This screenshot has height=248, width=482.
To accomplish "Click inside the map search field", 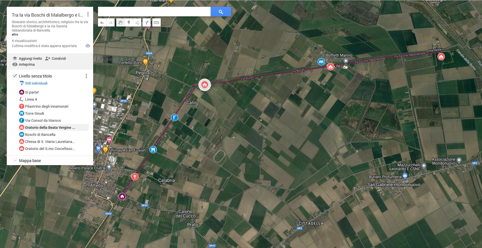I will pos(154,12).
